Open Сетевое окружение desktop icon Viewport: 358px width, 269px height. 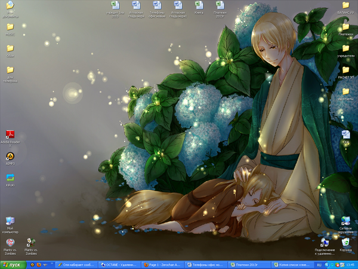click(345, 221)
